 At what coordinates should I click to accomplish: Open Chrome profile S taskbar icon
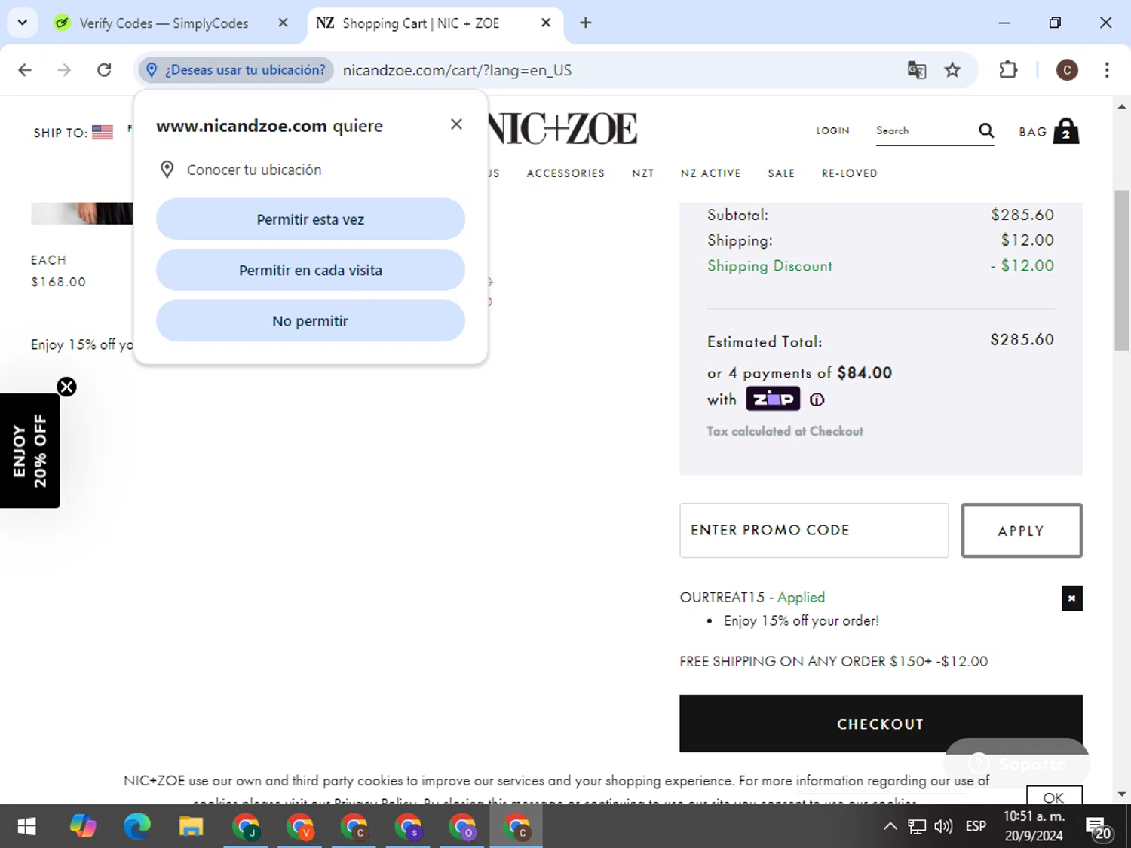(x=409, y=827)
